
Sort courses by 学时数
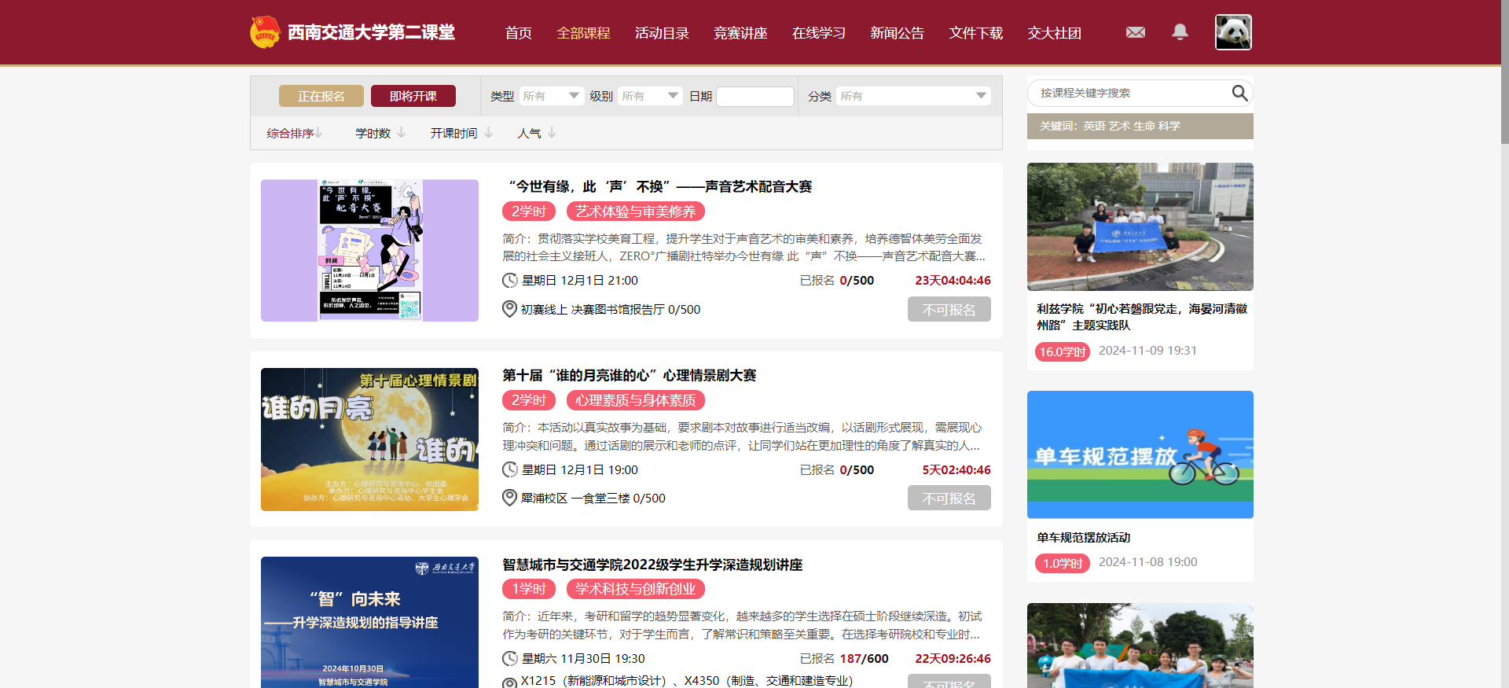(x=373, y=133)
